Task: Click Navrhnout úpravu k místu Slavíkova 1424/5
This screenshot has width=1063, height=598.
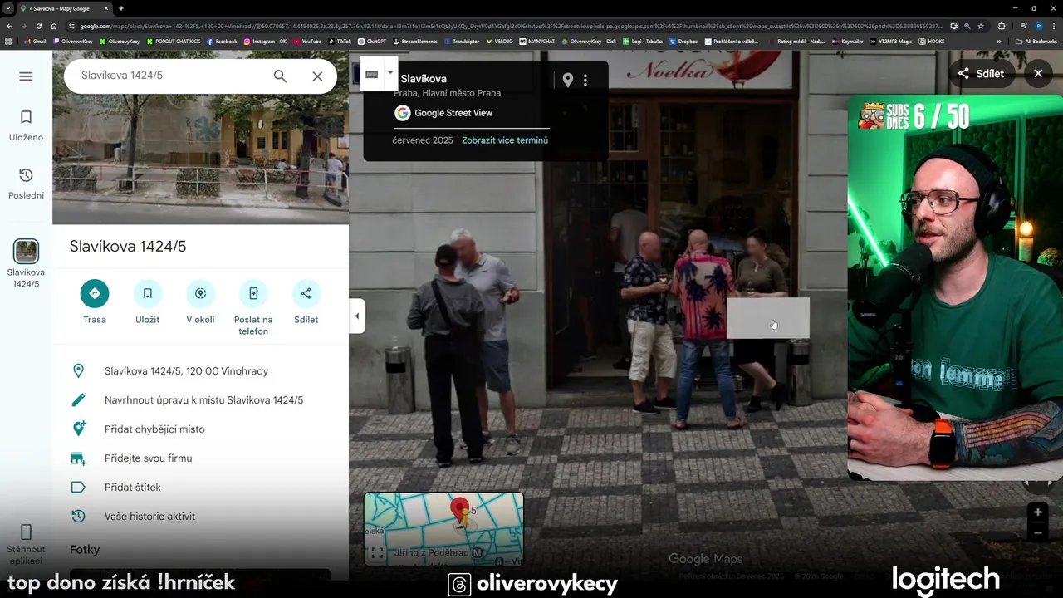Action: tap(200, 400)
